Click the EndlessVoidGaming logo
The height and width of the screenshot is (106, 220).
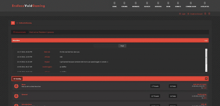tap(29, 6)
